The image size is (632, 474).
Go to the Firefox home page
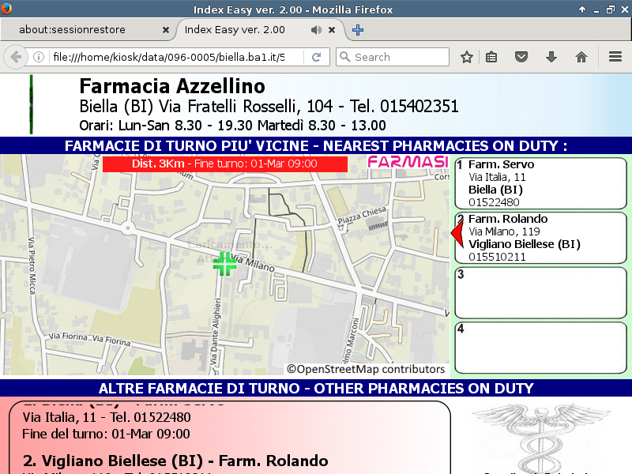point(581,57)
